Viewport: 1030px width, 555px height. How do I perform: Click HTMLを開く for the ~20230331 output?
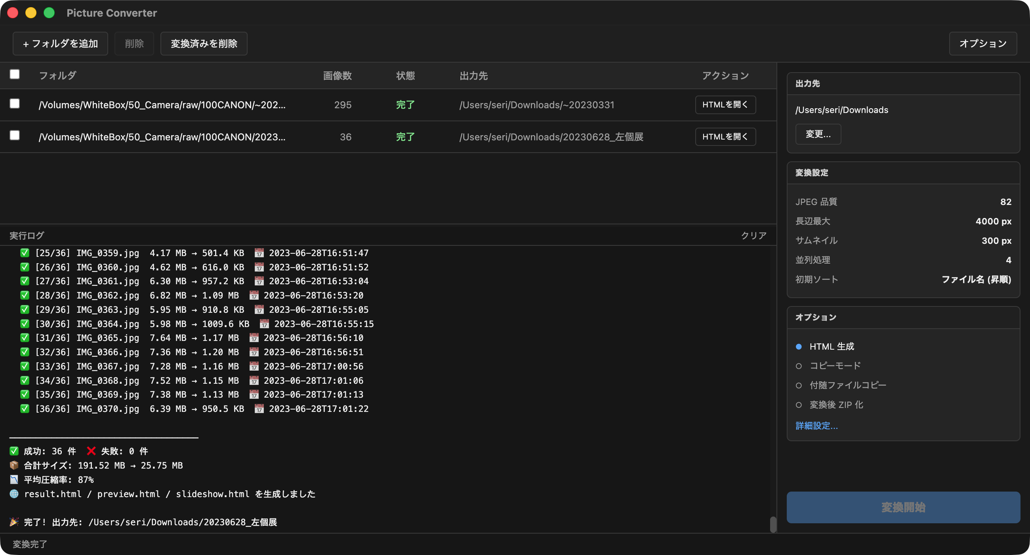(725, 104)
